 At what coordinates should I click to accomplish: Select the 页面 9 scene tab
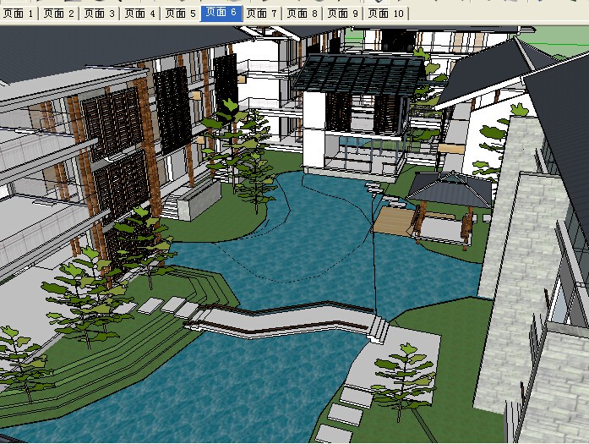[343, 14]
